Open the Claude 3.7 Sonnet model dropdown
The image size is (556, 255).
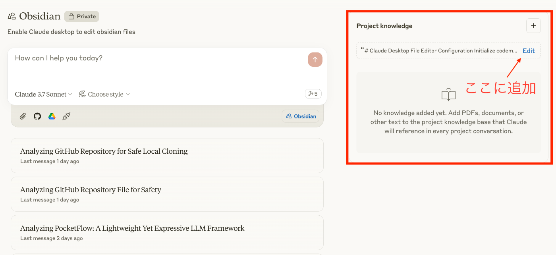[x=44, y=94]
